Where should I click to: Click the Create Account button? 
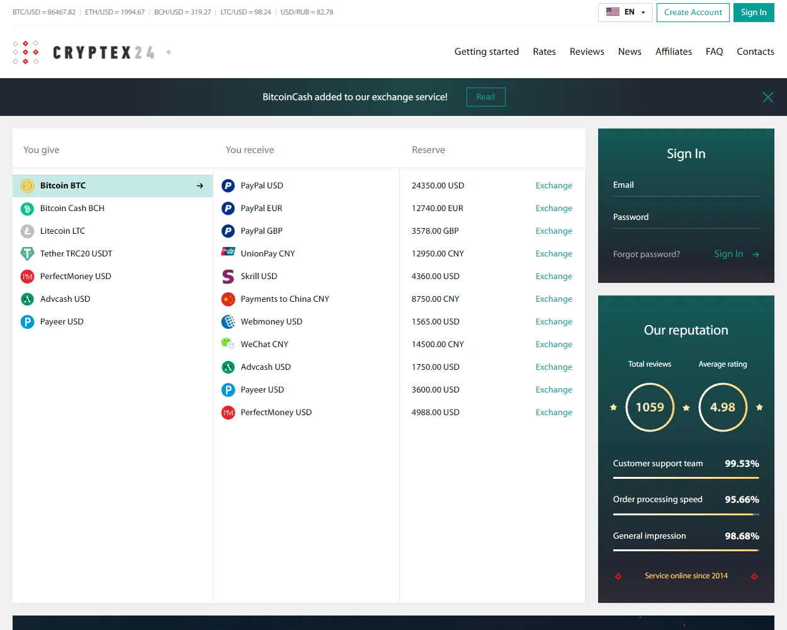(x=693, y=12)
